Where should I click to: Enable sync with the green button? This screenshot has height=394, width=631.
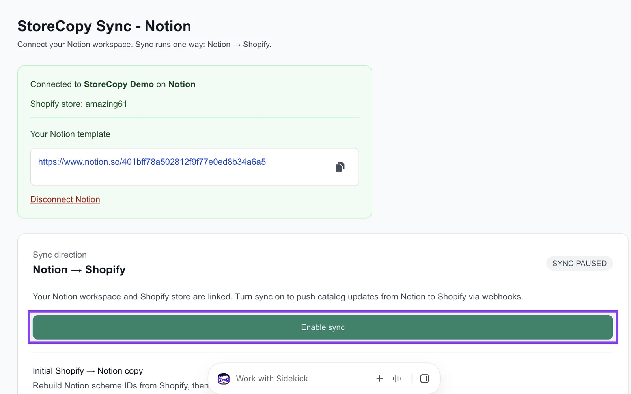323,327
